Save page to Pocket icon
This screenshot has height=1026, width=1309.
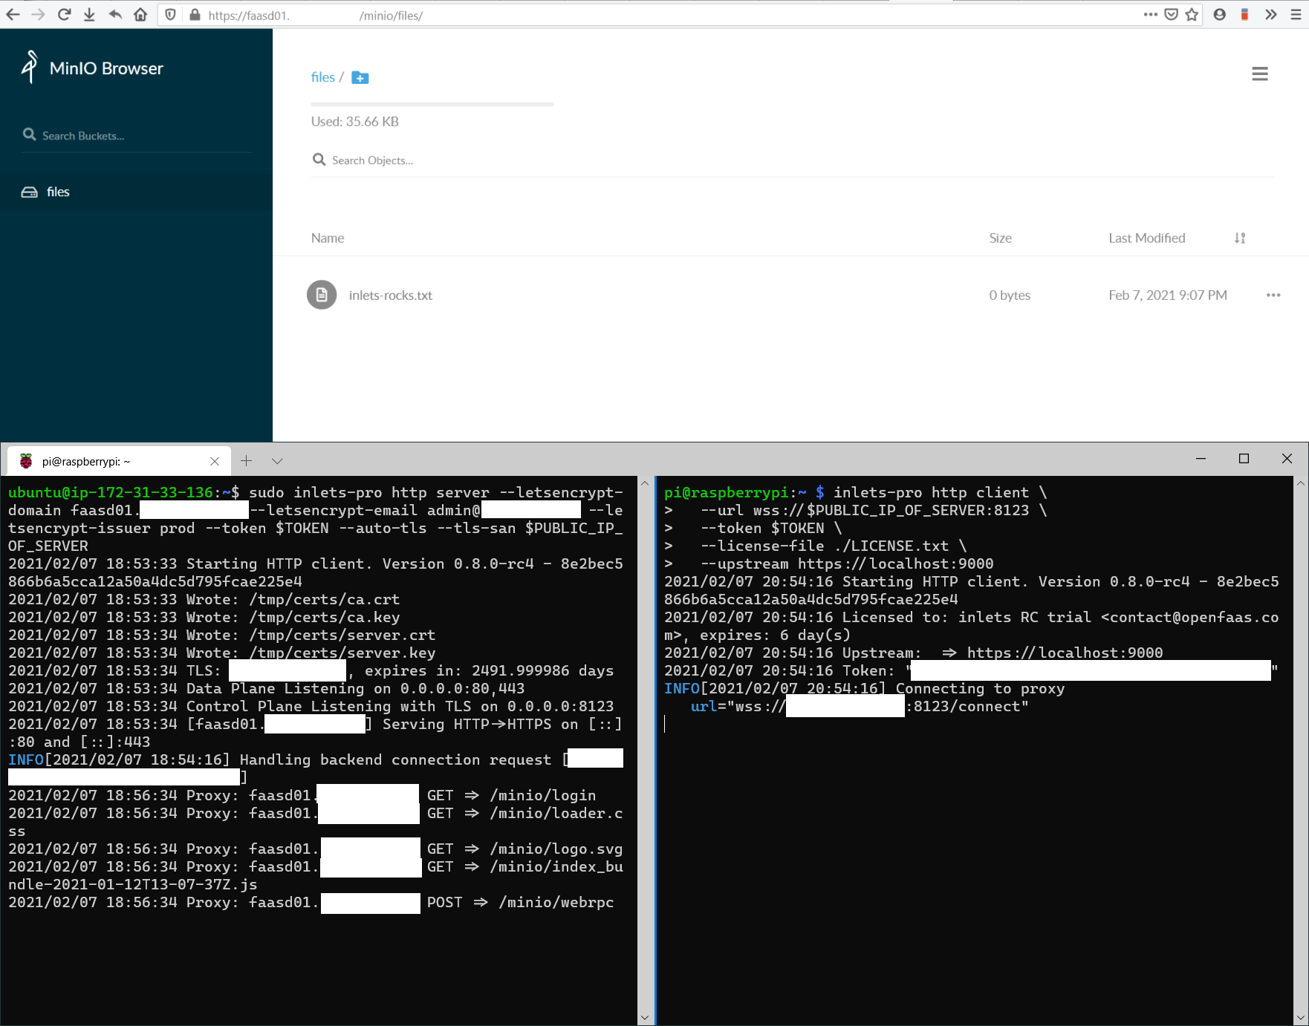pos(1172,15)
